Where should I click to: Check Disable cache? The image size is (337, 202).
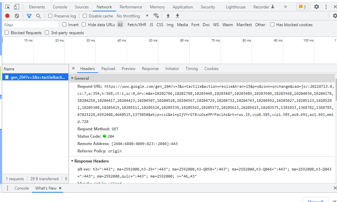(x=84, y=15)
